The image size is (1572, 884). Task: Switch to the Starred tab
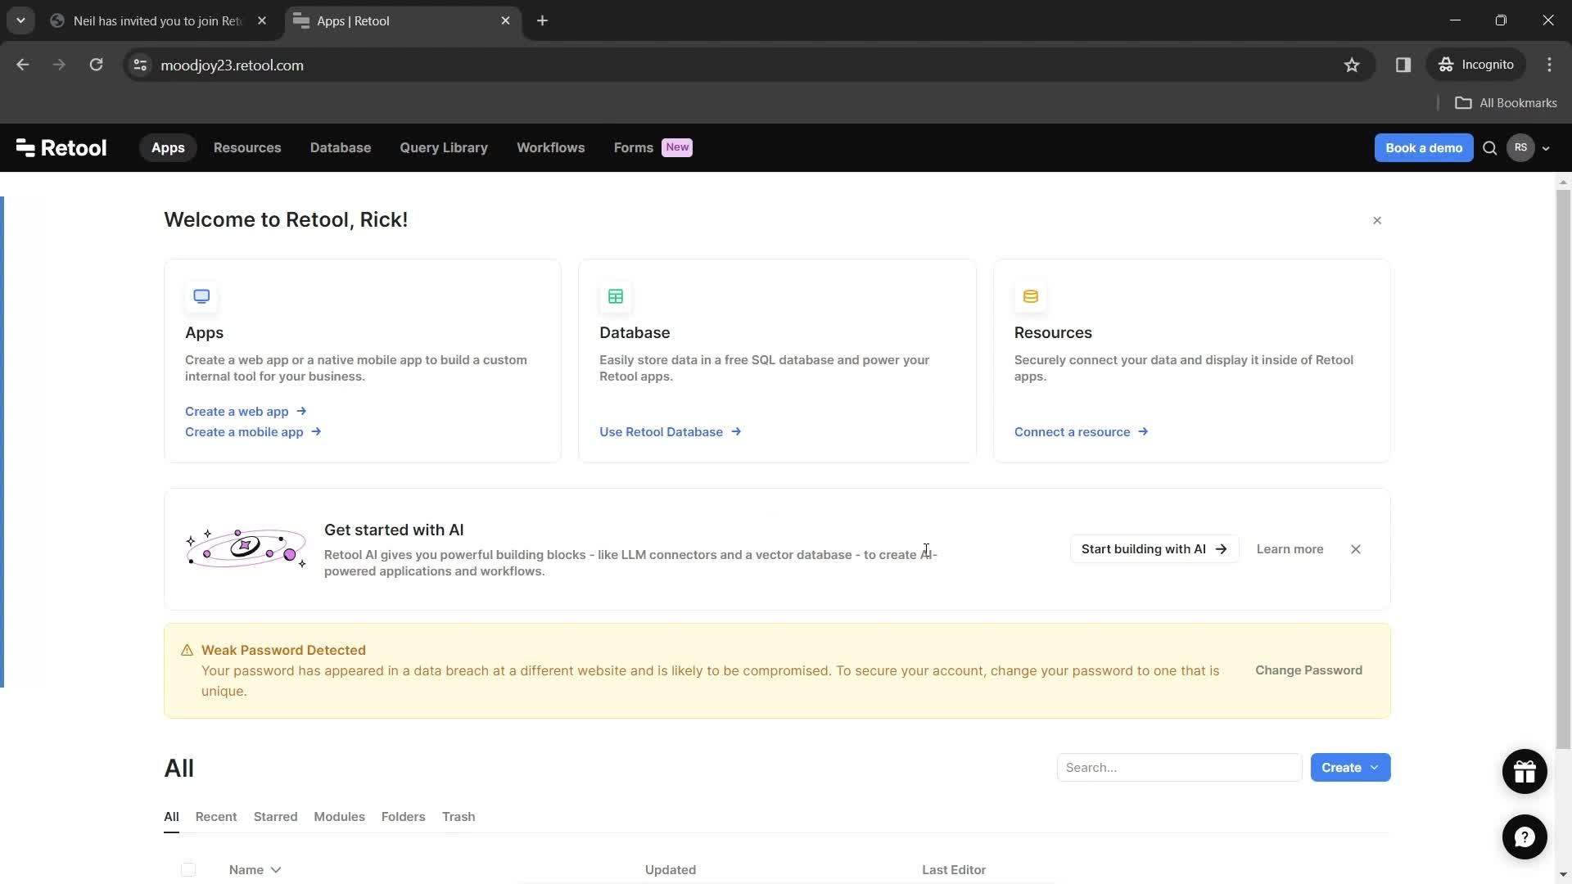coord(275,817)
